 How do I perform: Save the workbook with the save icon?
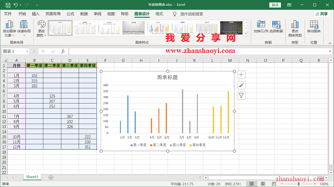(8, 5)
